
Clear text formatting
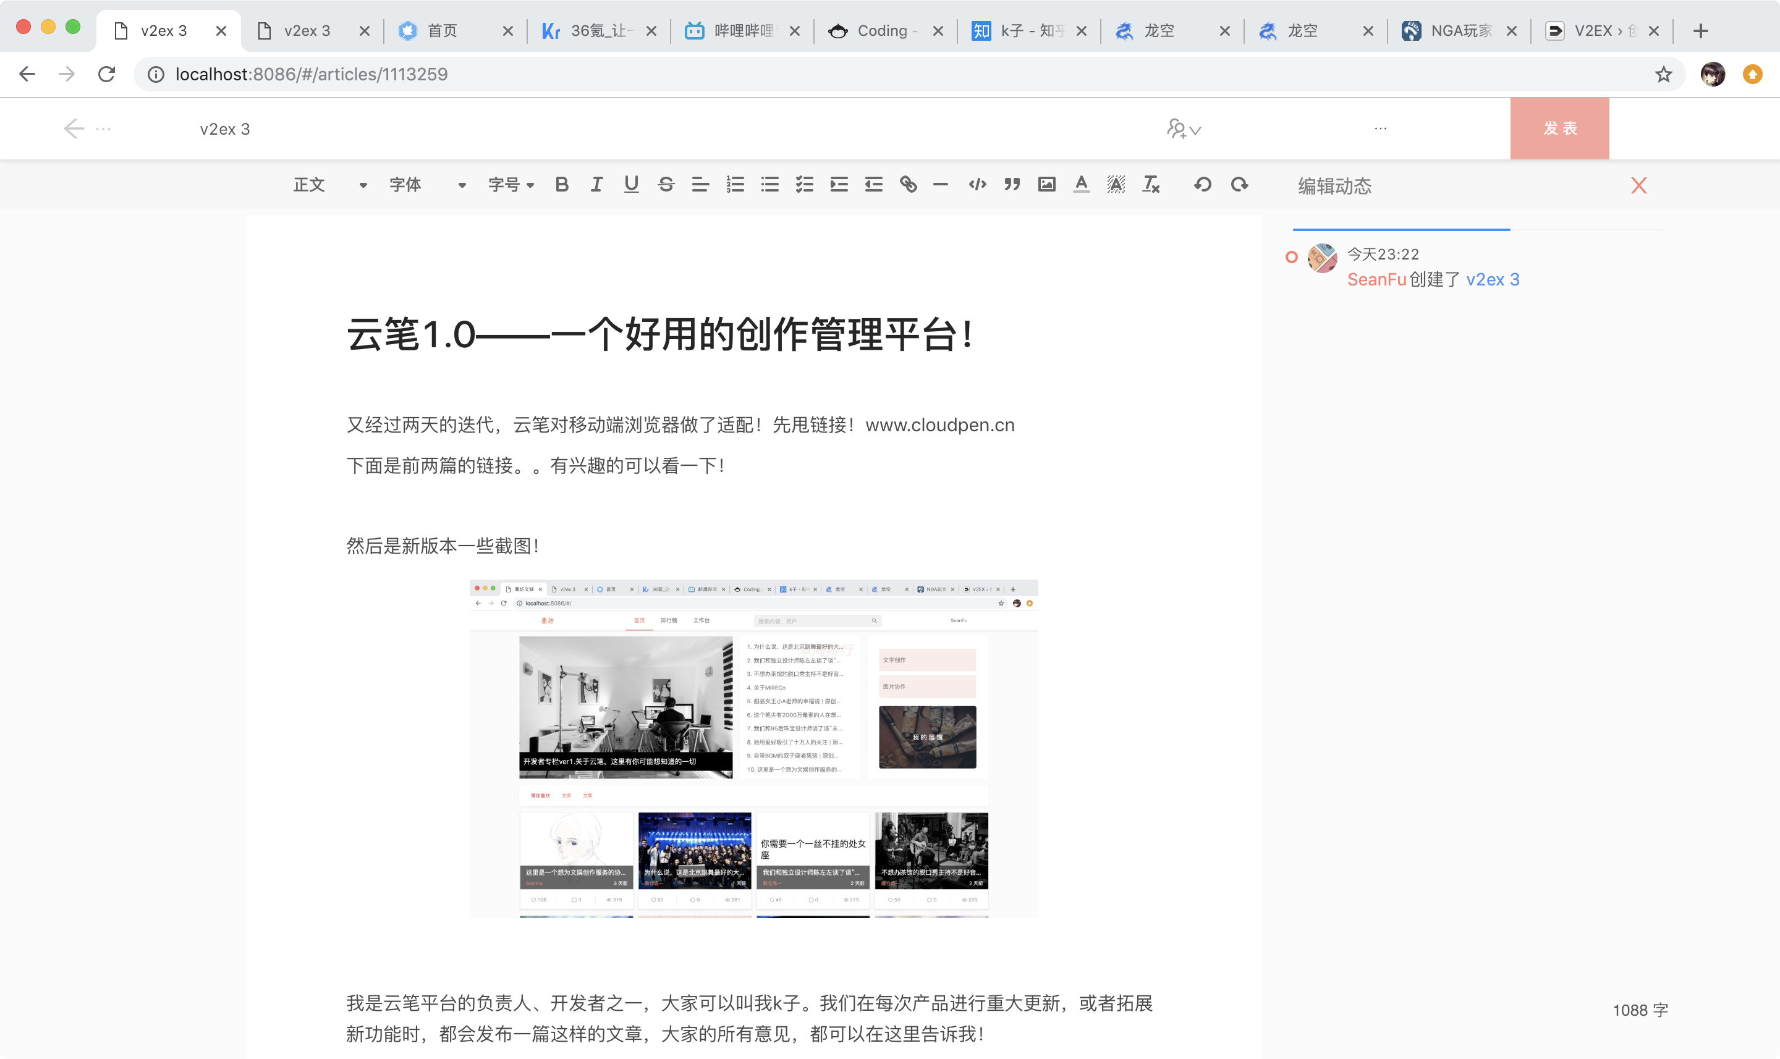(1150, 185)
